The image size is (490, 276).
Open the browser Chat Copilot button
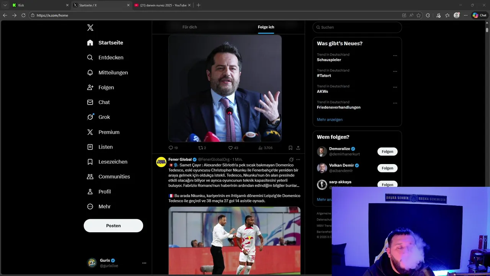click(x=479, y=15)
